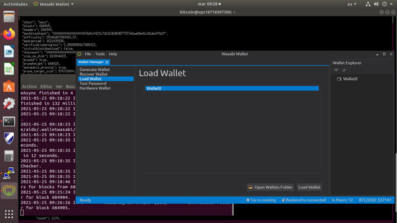Click the wallet icon beside Wallet0 in explorer
The width and height of the screenshot is (397, 223).
click(339, 79)
